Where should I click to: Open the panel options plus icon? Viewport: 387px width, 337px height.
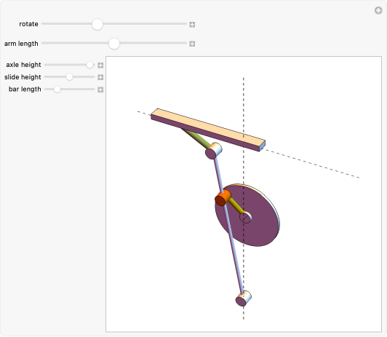(378, 10)
